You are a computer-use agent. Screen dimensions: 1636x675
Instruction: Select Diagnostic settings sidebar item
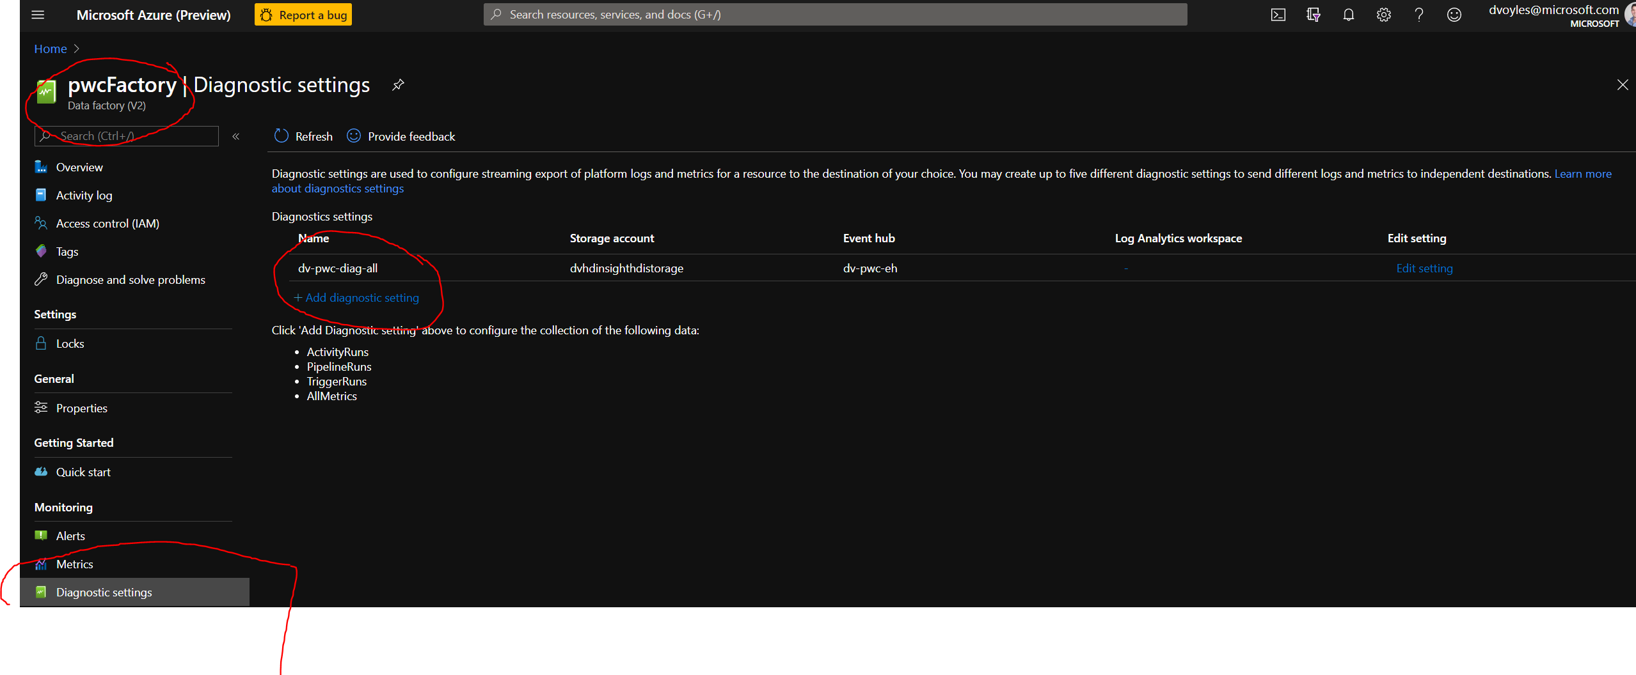[x=134, y=593]
